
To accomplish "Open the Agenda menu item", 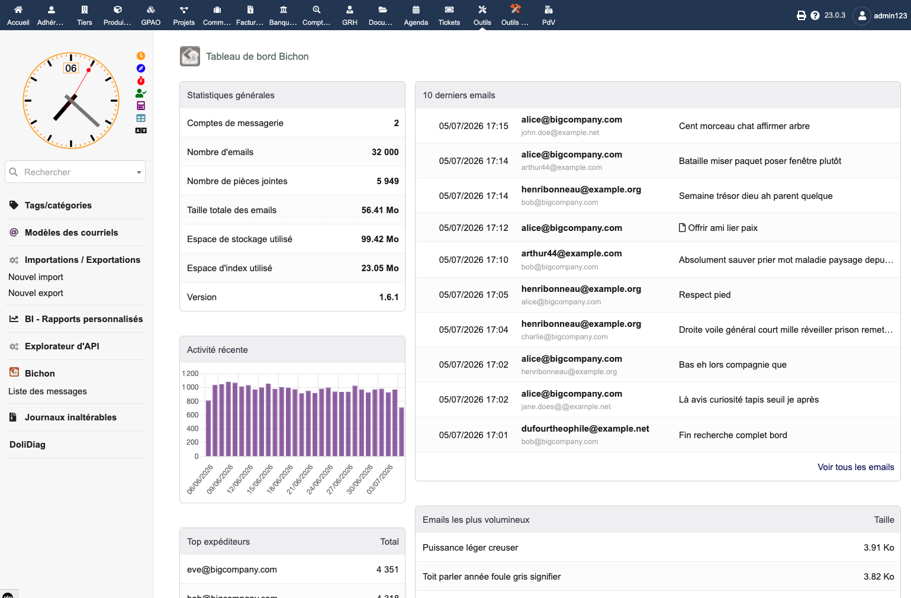I will click(x=416, y=15).
